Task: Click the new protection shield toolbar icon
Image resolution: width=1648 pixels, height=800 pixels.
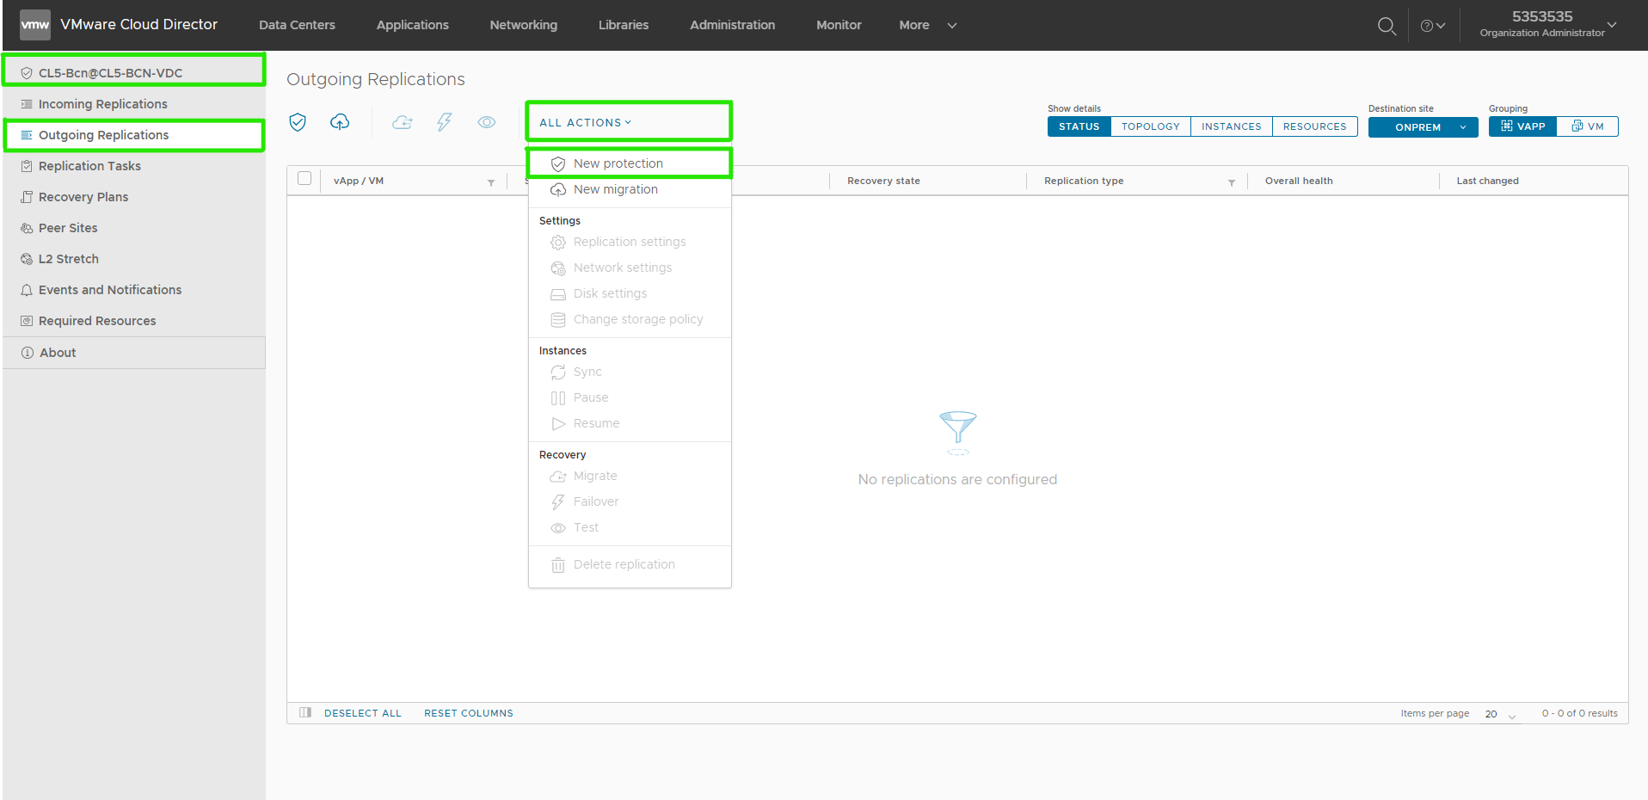Action: pyautogui.click(x=298, y=122)
